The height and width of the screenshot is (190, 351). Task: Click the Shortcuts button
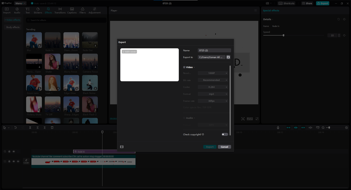tap(287, 3)
